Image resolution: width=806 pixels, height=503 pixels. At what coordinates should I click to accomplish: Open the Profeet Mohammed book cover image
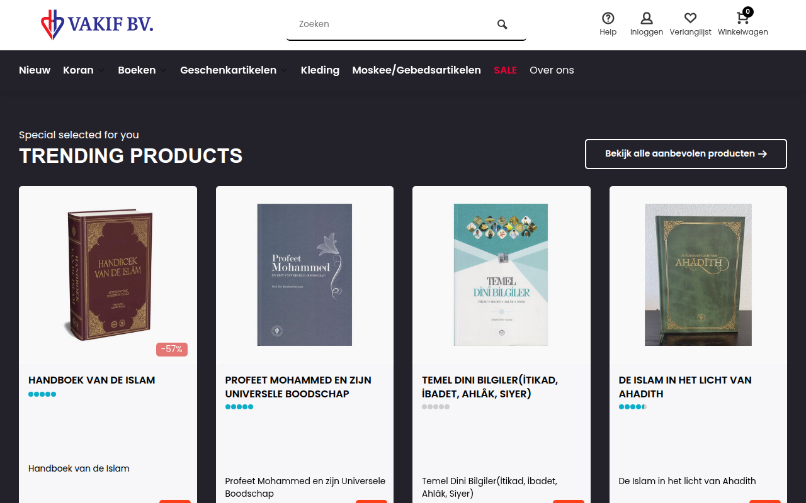tap(305, 275)
